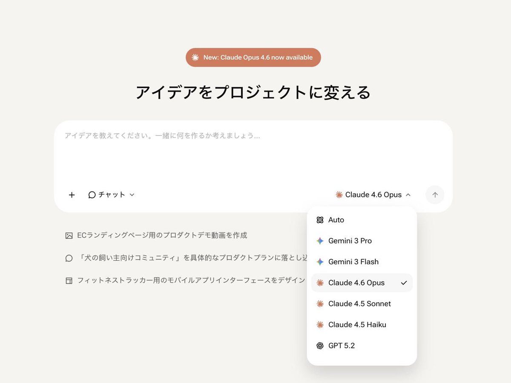
Task: Click the checkmark next to Claude 4.6 Opus
Action: [x=405, y=283]
